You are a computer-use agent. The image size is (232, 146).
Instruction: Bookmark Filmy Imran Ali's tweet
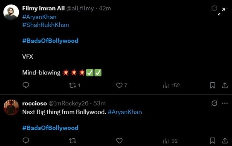tap(212, 85)
